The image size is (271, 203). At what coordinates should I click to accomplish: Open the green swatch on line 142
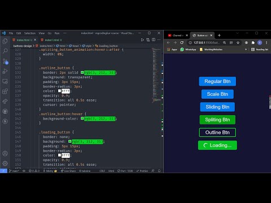(x=82, y=118)
